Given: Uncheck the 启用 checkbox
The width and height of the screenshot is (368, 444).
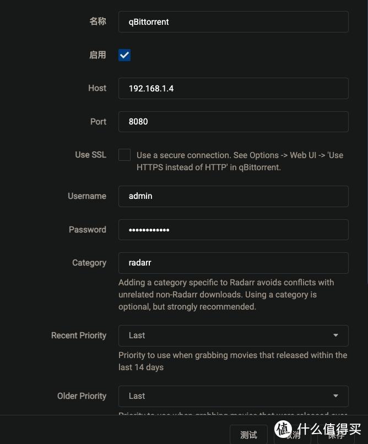Looking at the screenshot, I should click(125, 55).
